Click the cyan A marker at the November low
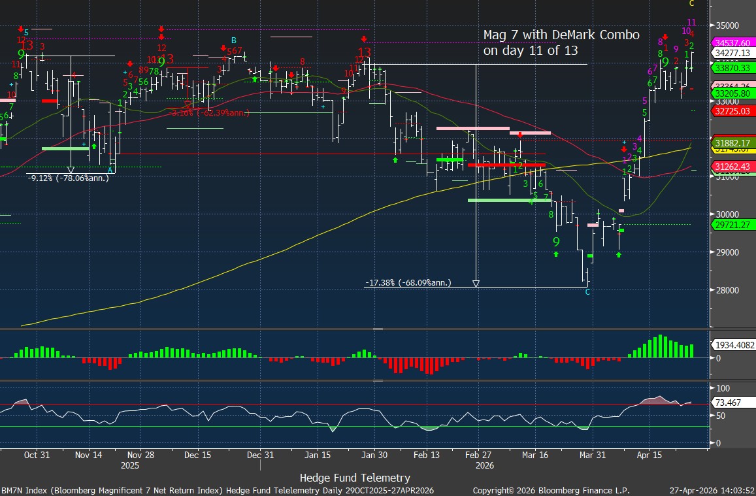This screenshot has width=756, height=496. tap(110, 170)
